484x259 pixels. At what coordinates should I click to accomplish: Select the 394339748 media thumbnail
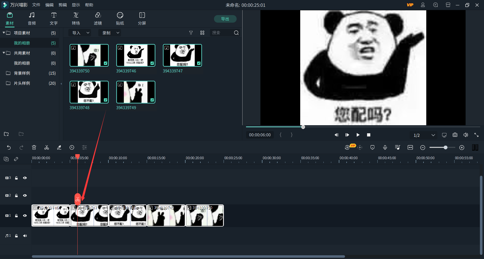pyautogui.click(x=89, y=92)
